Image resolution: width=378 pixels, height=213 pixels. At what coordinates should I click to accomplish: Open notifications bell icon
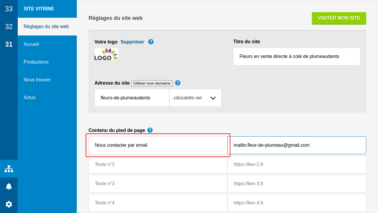pyautogui.click(x=9, y=186)
